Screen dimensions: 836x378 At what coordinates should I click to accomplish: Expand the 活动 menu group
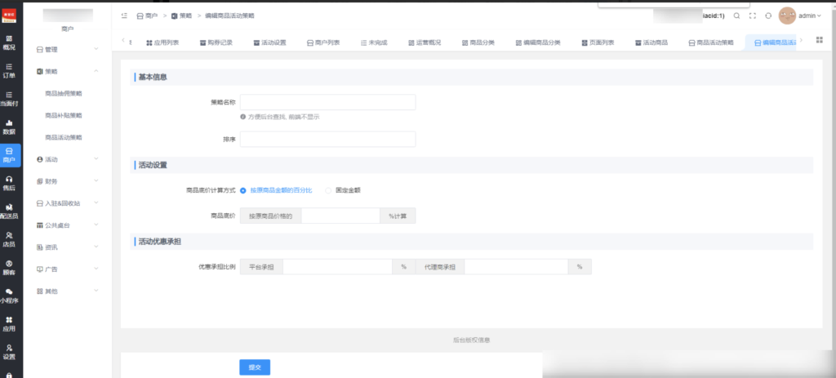(x=67, y=159)
